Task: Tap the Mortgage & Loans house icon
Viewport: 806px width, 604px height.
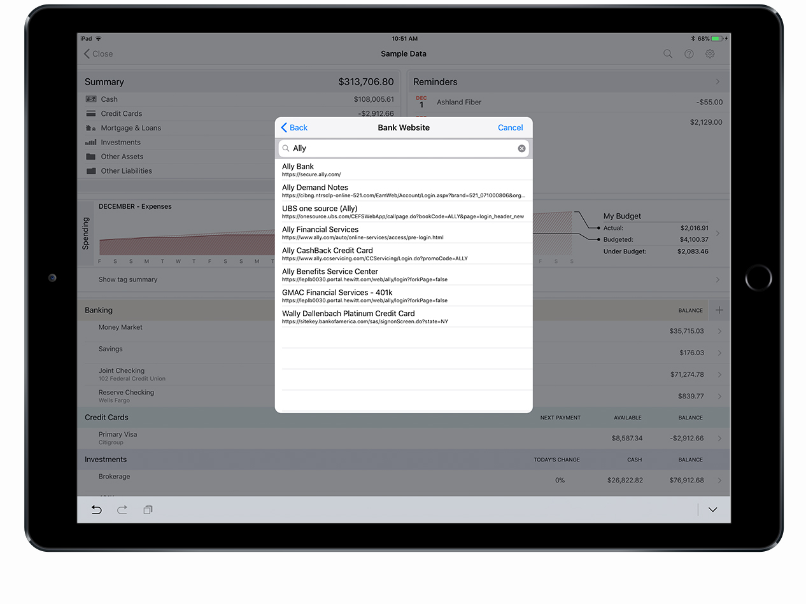Action: coord(91,128)
